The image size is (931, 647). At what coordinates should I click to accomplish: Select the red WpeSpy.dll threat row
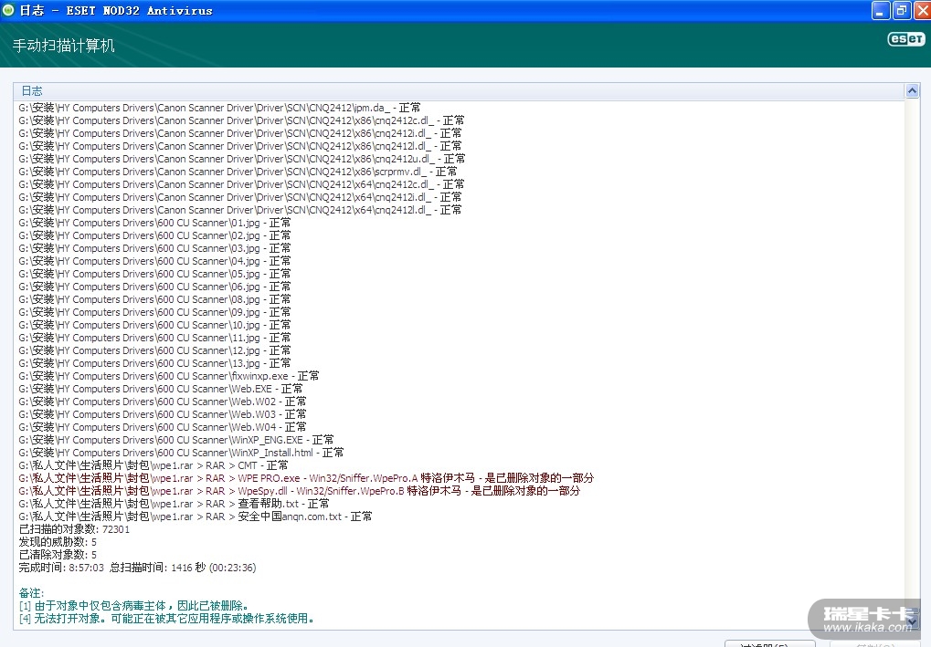click(300, 491)
